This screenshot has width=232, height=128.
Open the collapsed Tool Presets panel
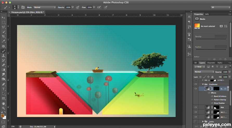coord(189,54)
